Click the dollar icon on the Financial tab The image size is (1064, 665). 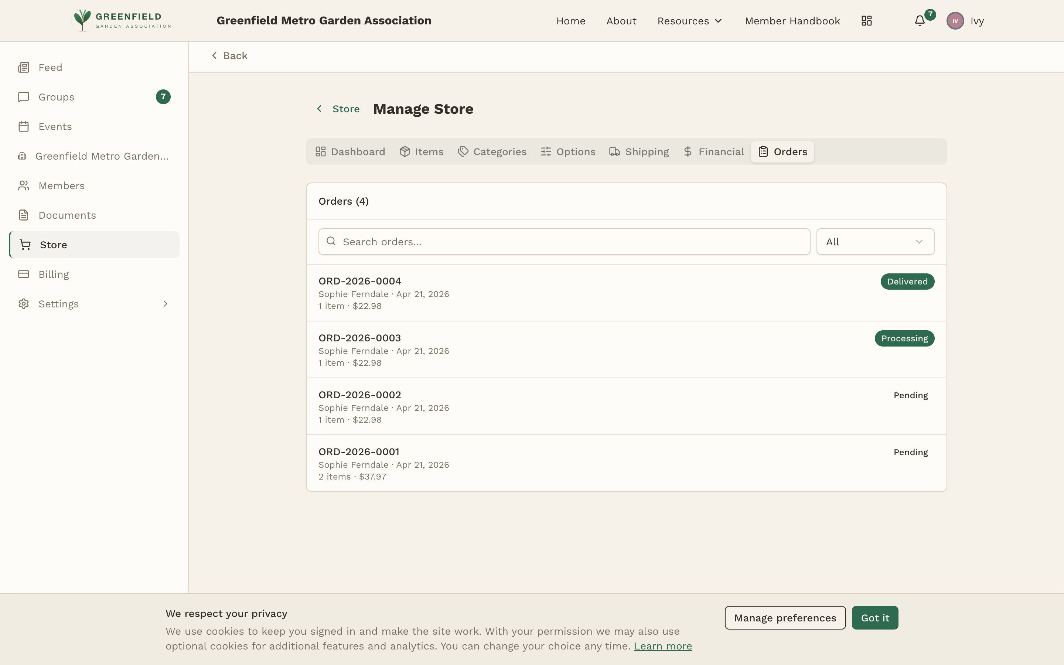688,152
